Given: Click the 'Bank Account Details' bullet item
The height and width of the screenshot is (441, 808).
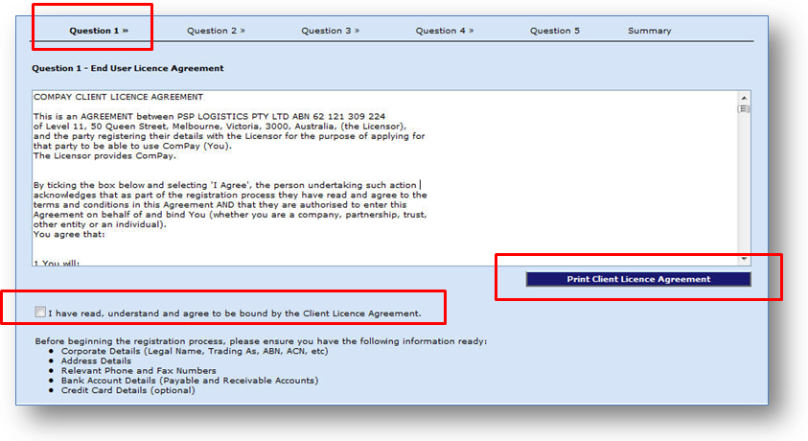Looking at the screenshot, I should coord(190,381).
